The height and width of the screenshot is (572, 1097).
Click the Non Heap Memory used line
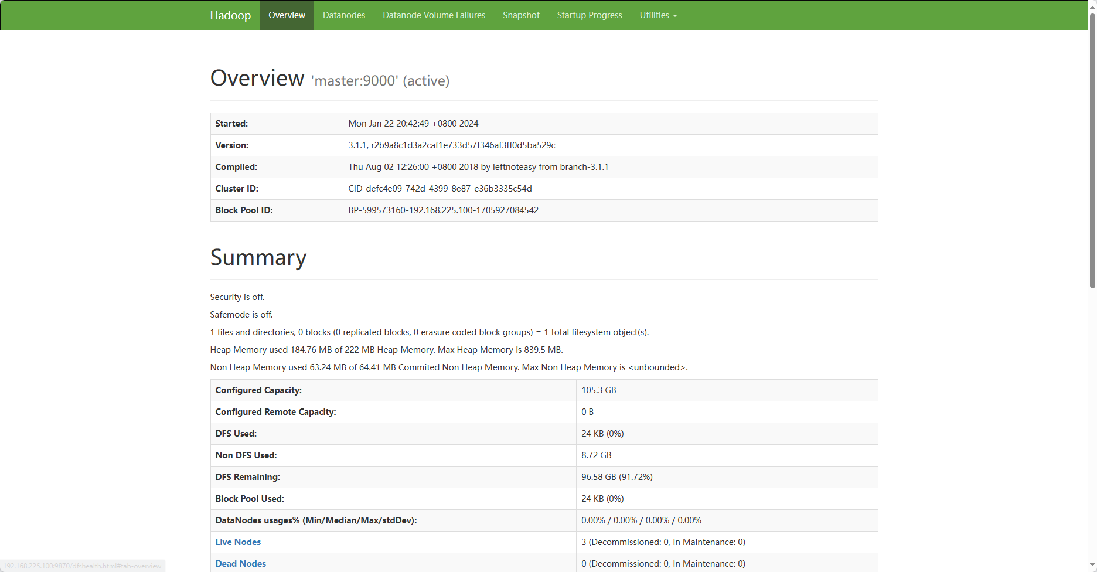pos(449,367)
